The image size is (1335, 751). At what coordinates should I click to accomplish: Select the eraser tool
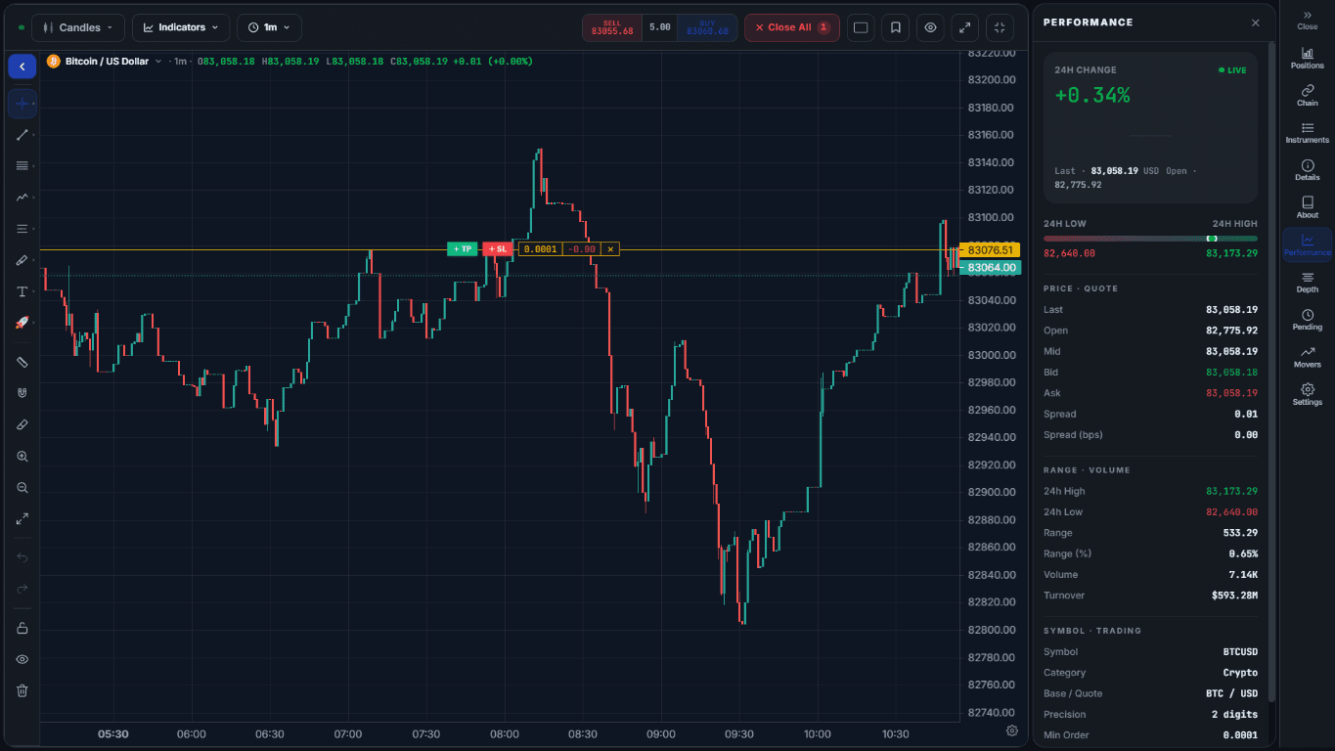pos(22,424)
